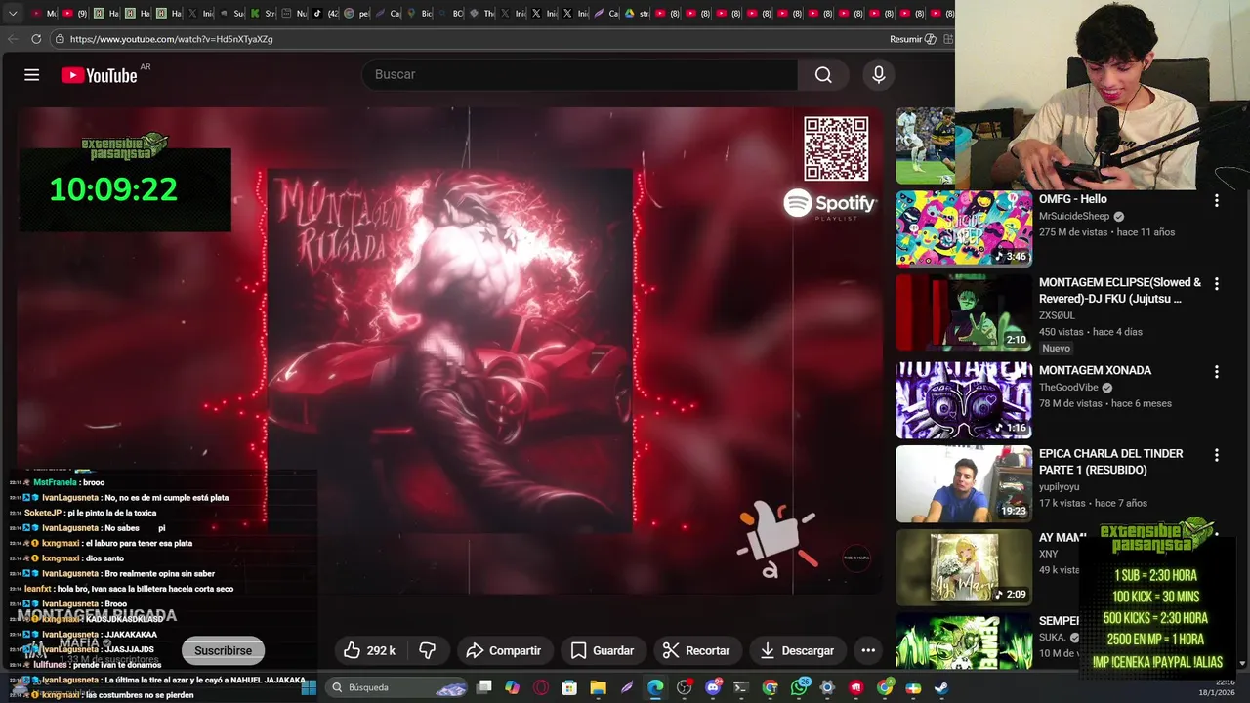The width and height of the screenshot is (1250, 703).
Task: Open yupilyoyu channel name
Action: tap(1061, 486)
